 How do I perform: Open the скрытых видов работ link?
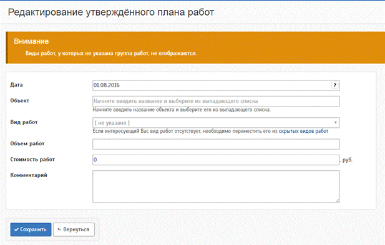pos(303,131)
